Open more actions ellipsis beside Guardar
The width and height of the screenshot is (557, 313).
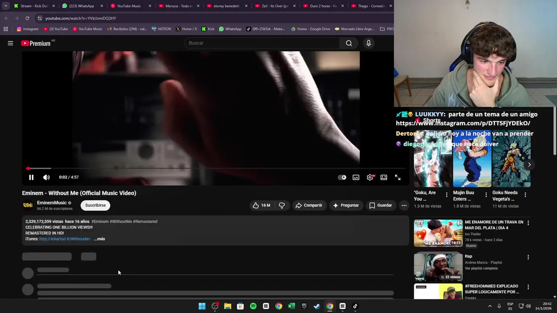coord(404,205)
